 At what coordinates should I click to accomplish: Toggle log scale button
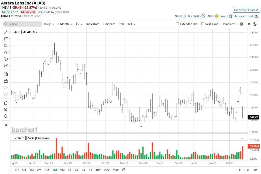click(255, 170)
